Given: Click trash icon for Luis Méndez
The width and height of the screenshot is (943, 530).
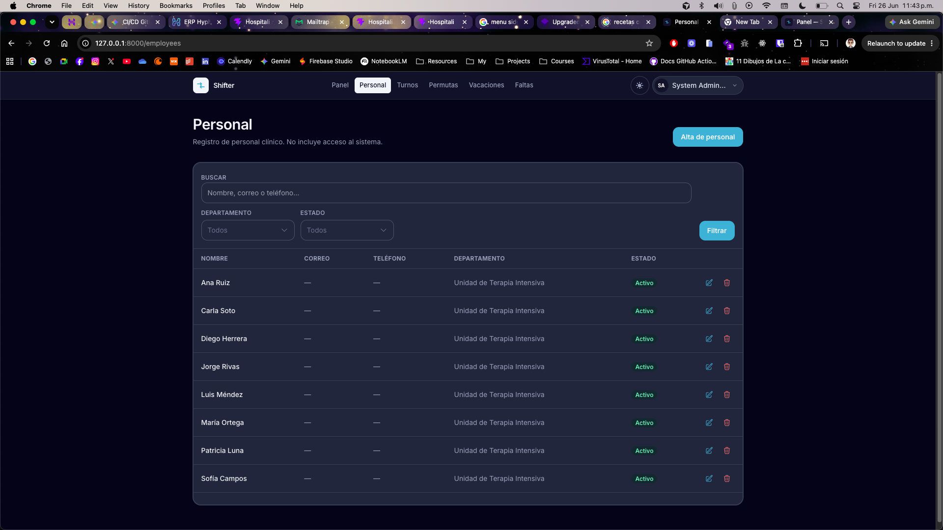Looking at the screenshot, I should click(x=727, y=395).
